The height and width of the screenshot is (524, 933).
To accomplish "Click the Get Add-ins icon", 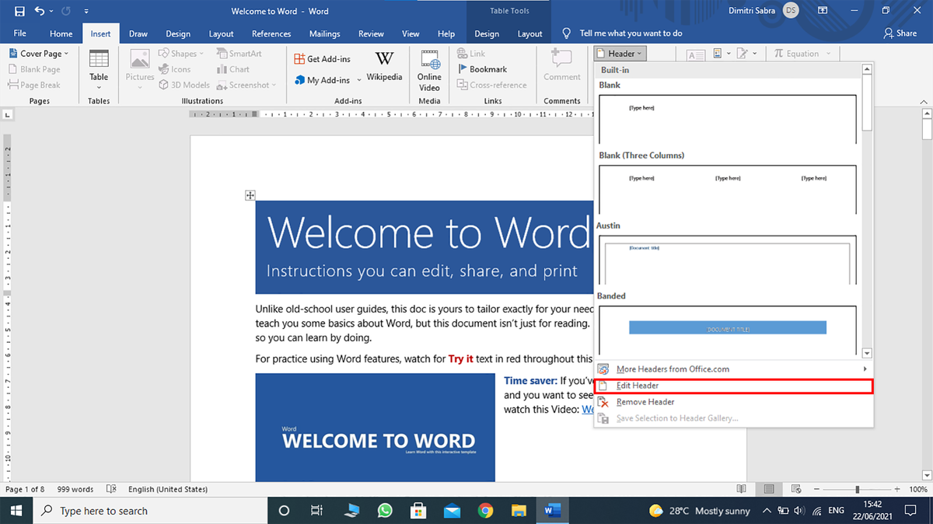I will [300, 59].
